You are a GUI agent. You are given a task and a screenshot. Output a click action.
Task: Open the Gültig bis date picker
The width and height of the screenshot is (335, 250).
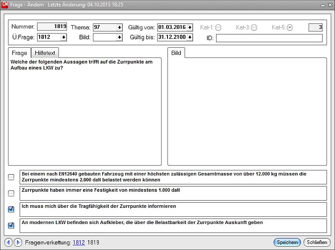tap(190, 37)
